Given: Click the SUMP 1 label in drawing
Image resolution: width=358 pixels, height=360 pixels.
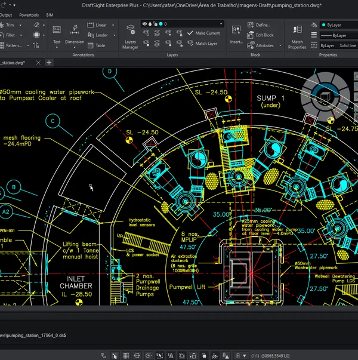Looking at the screenshot, I should 270,99.
